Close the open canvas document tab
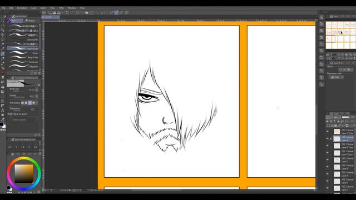The height and width of the screenshot is (200, 356). click(58, 17)
